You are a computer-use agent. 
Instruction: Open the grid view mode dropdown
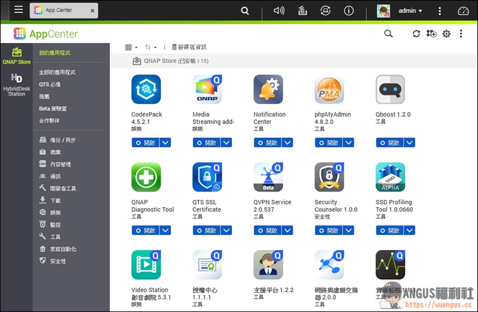coord(131,47)
